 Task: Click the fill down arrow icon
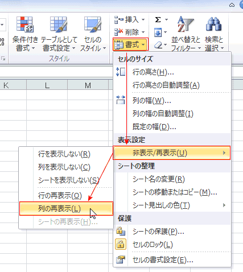(x=158, y=32)
